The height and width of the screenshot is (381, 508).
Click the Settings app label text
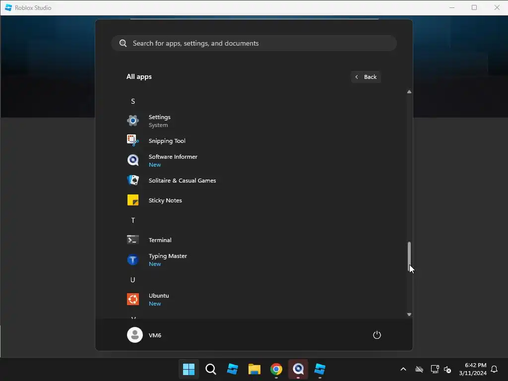[159, 117]
